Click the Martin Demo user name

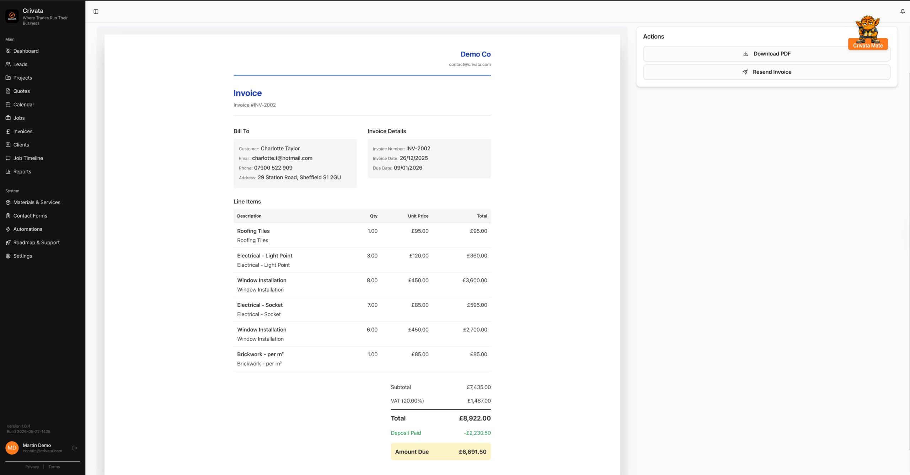click(37, 445)
